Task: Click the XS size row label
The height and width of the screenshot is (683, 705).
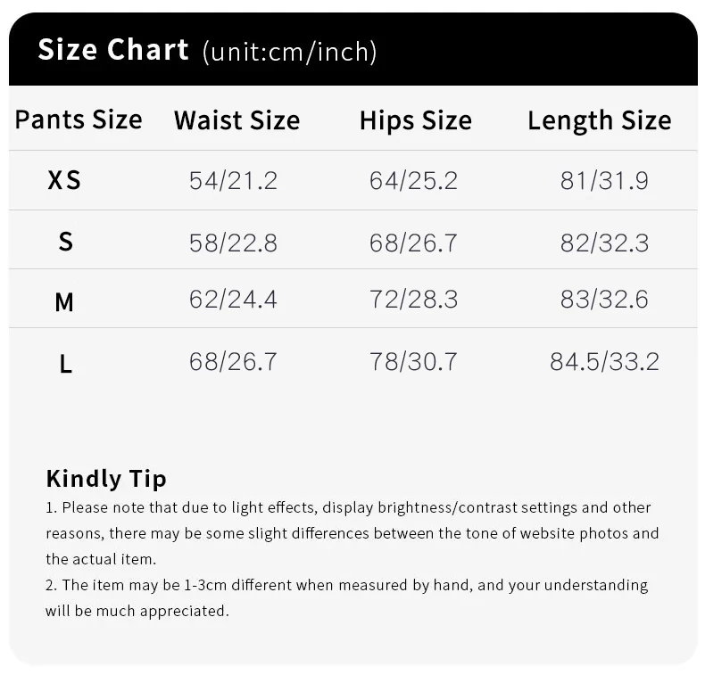Action: point(64,180)
